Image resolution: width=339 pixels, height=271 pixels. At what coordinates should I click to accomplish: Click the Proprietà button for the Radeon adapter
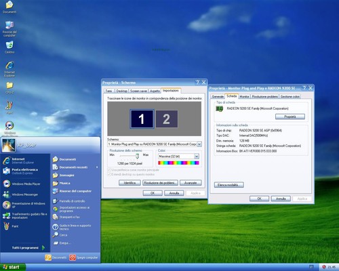coord(290,117)
